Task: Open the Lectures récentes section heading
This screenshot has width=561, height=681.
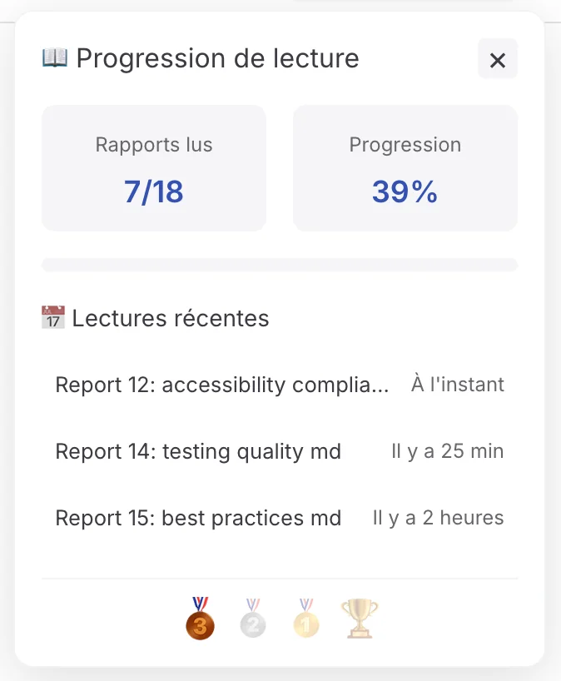Action: [x=169, y=318]
